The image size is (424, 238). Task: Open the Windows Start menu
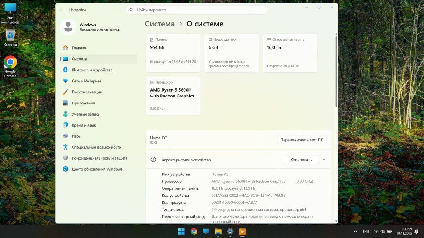pos(181,231)
